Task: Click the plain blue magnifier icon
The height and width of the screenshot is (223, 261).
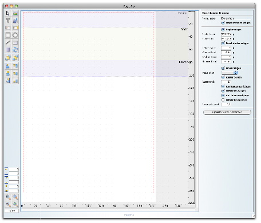Action: (x=15, y=197)
